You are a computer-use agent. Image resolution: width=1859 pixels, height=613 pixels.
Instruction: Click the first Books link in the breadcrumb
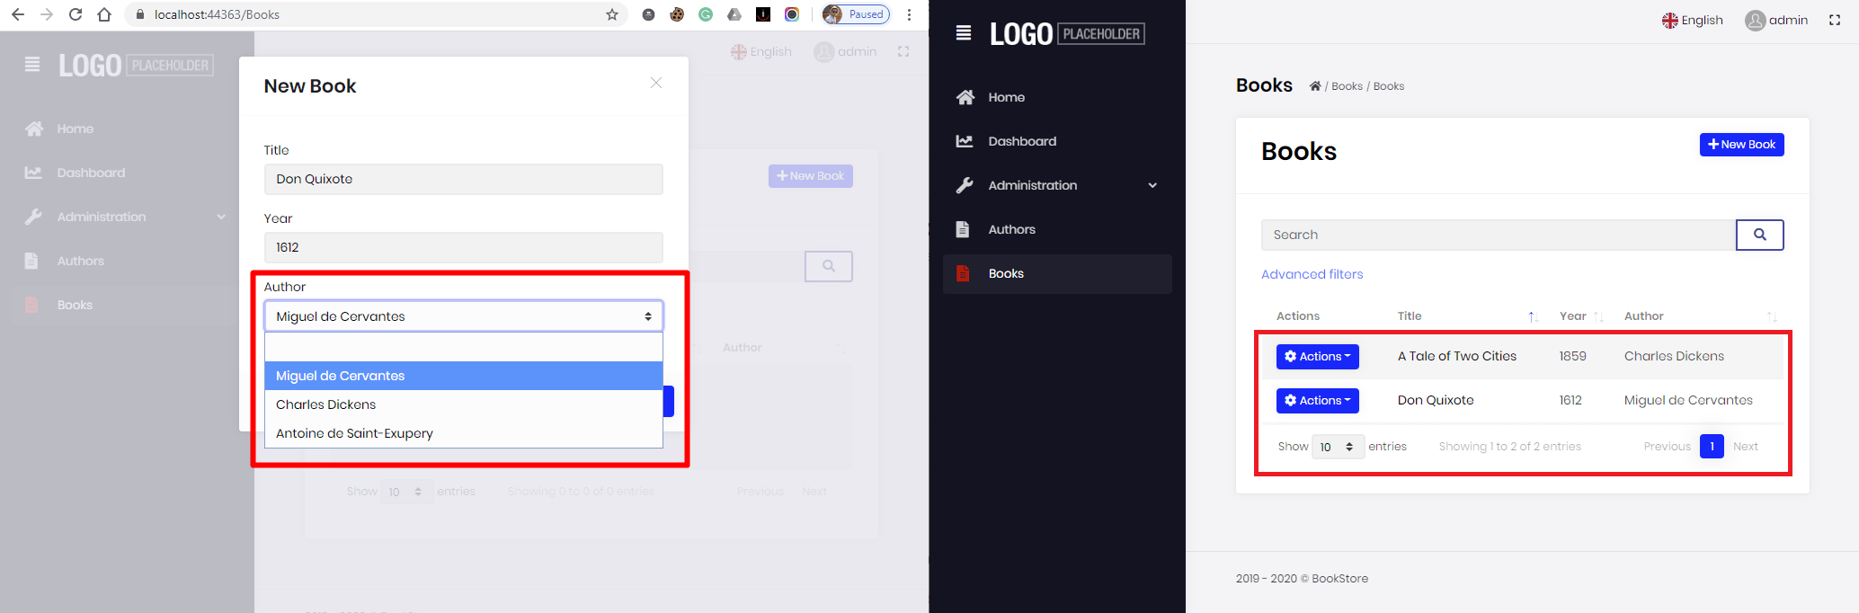(1347, 86)
